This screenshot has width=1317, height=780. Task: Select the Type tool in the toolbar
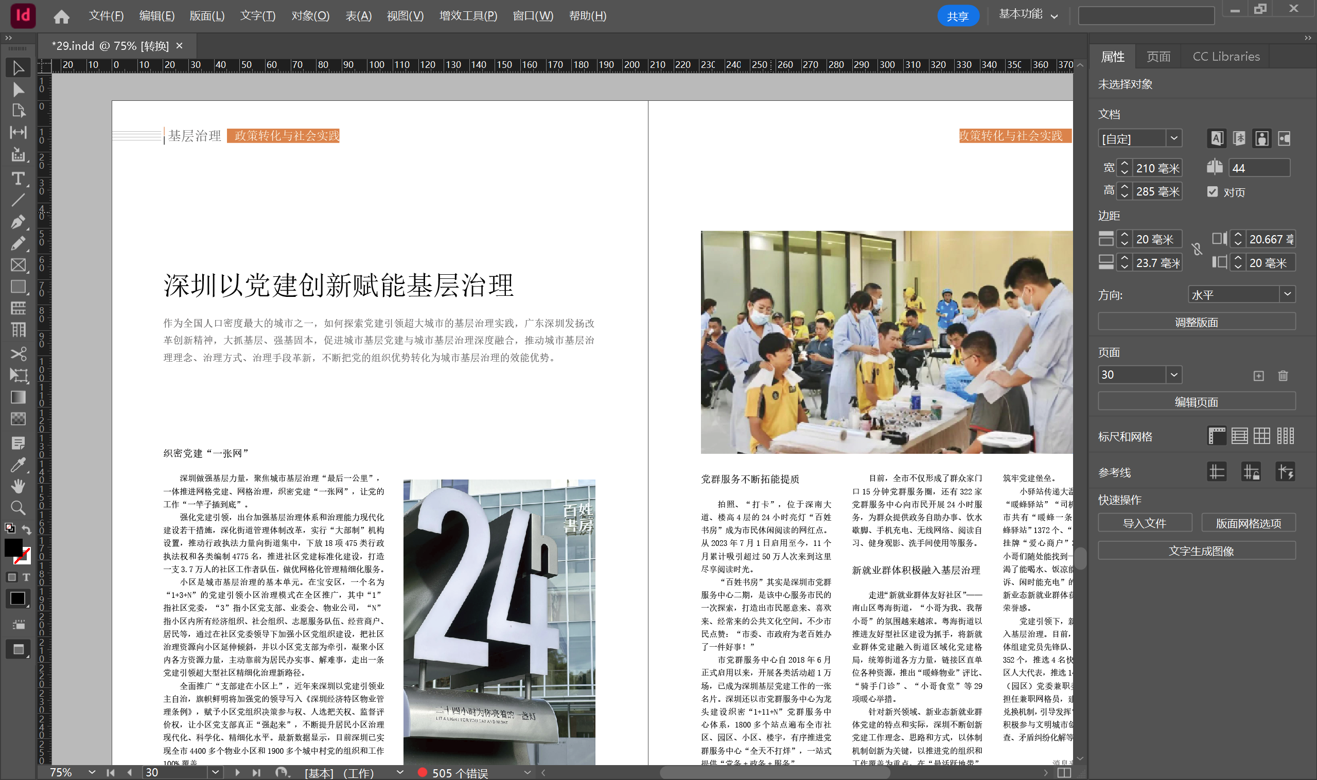19,179
